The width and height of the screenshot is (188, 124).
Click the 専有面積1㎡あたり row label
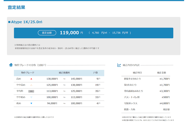tap(133, 91)
